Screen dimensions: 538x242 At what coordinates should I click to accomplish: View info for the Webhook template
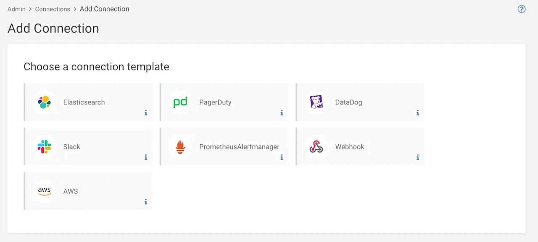coord(417,157)
